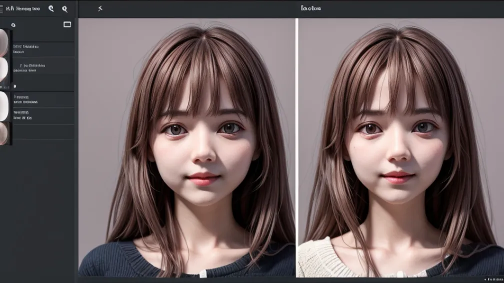Select the left portrait with the dark sweater
This screenshot has height=283, width=504.
[x=187, y=148]
